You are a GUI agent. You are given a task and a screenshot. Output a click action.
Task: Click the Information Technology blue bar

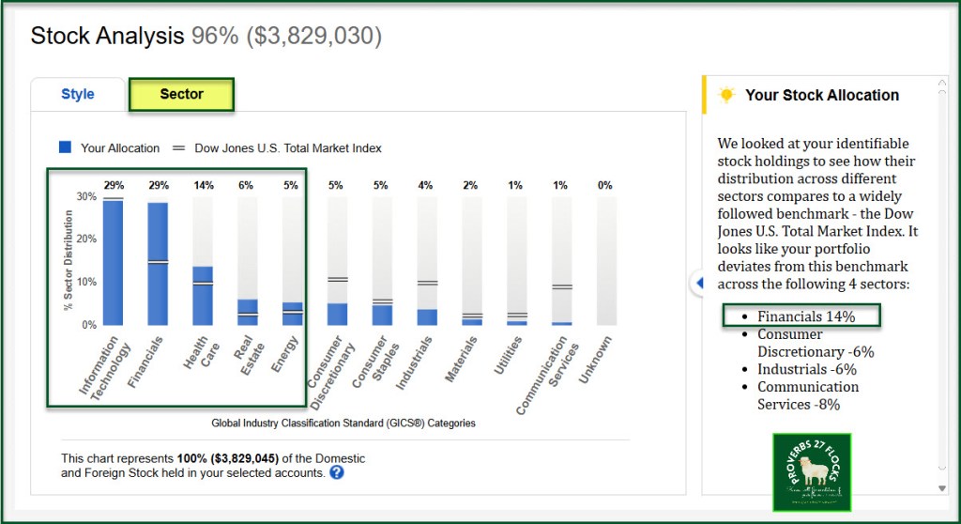113,263
